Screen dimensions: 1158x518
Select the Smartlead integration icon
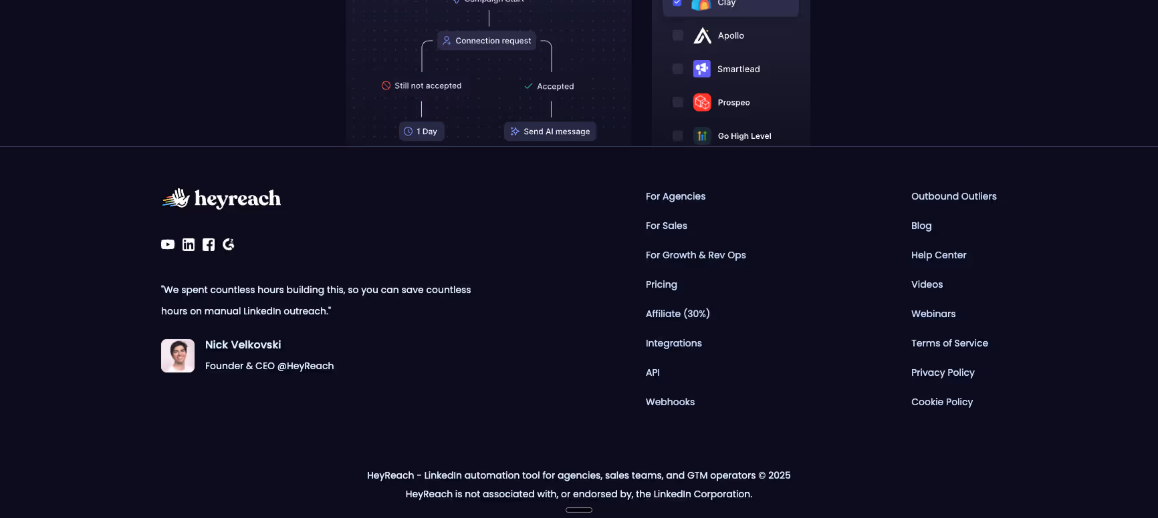(x=702, y=69)
